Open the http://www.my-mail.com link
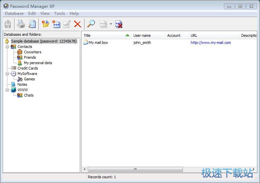This screenshot has height=183, width=260. click(x=210, y=43)
